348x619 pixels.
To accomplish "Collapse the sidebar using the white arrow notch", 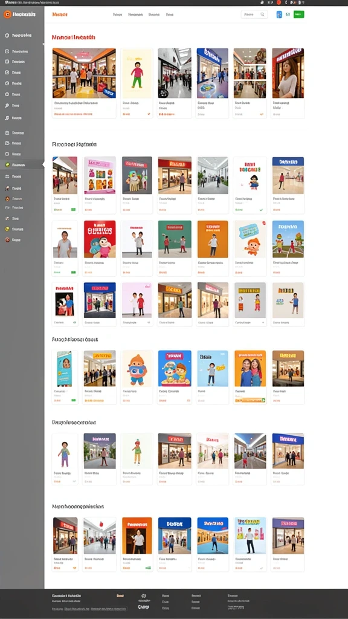I will coord(43,164).
